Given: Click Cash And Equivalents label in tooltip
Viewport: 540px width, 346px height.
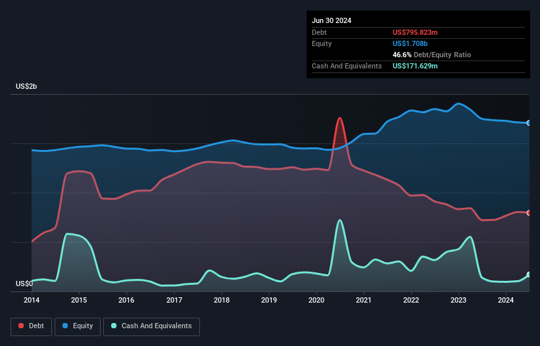Looking at the screenshot, I should [x=347, y=66].
